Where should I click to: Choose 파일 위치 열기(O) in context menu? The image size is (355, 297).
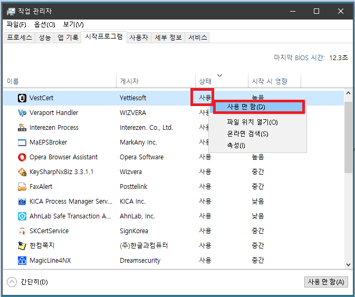[257, 122]
